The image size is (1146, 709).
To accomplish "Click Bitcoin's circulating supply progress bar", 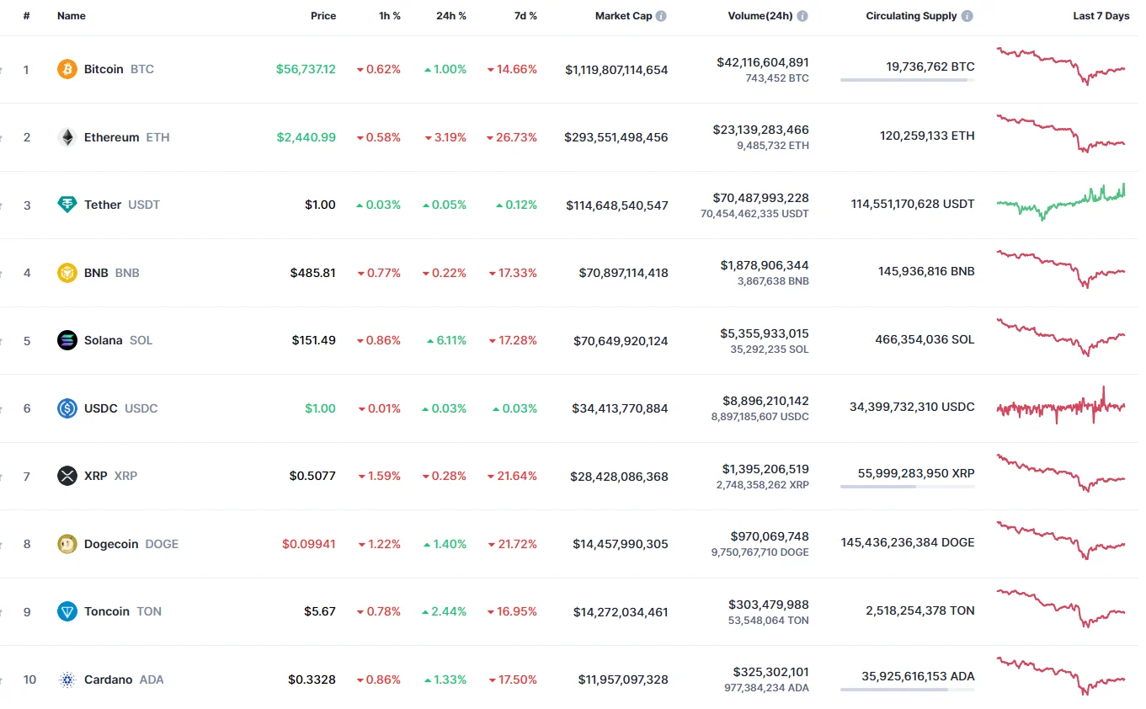I will [907, 80].
